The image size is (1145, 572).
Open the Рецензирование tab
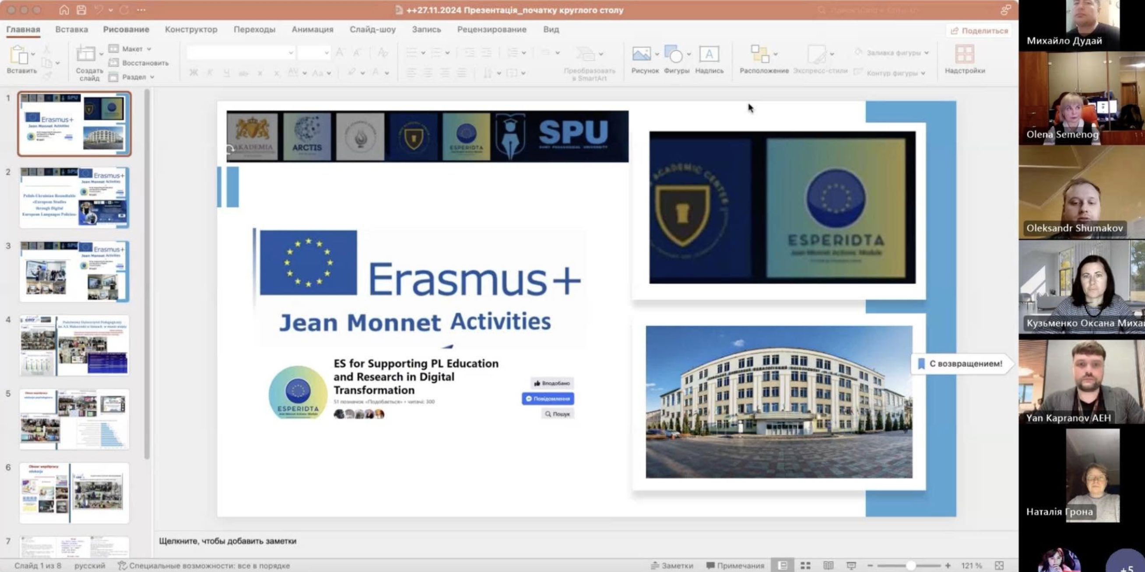492,29
